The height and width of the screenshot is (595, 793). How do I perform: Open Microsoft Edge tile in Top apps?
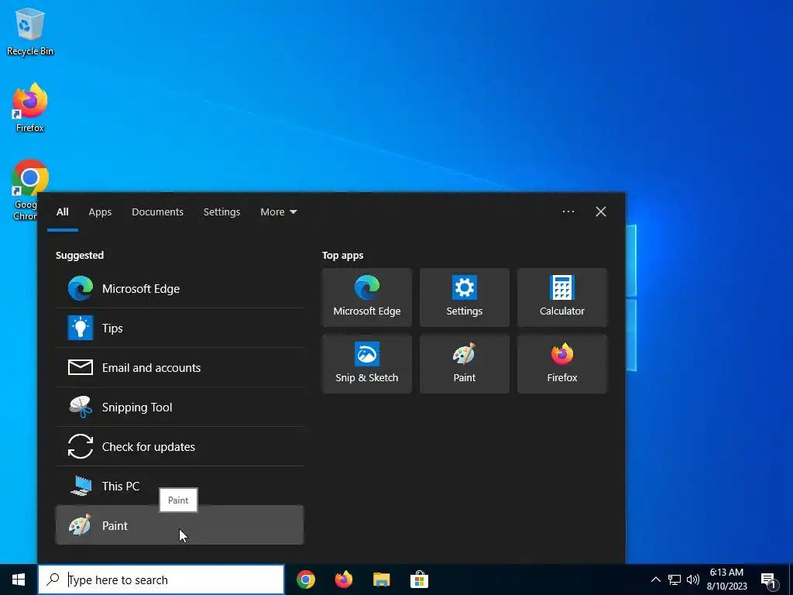click(366, 297)
